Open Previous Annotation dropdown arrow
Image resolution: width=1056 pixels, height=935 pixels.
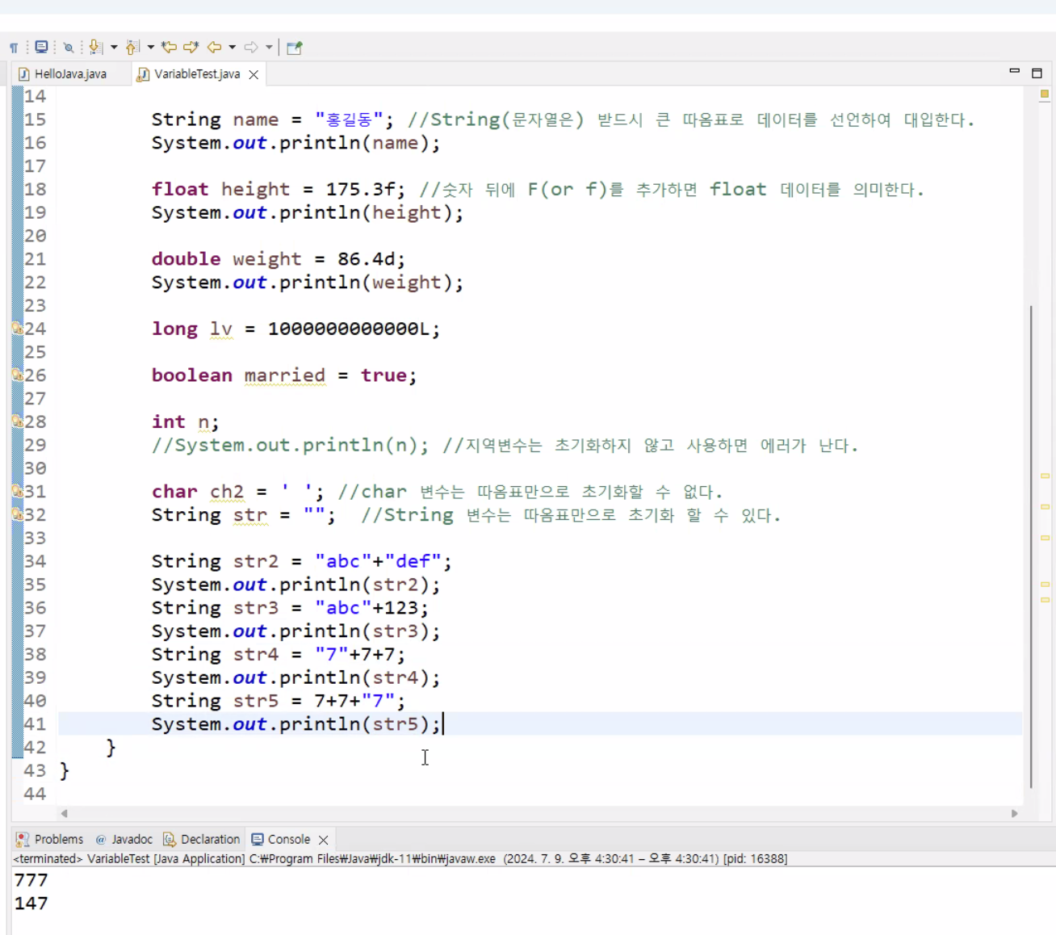click(150, 48)
